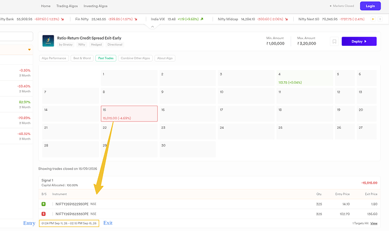Click the red down arrow beside Fin Nifty
Screen dimensions: 389x231
136,19
